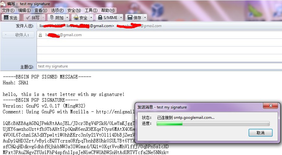Click the 'Version: GnuPG v2.0.17' line
Image resolution: width=282 pixels, height=155 pixels.
[44, 106]
